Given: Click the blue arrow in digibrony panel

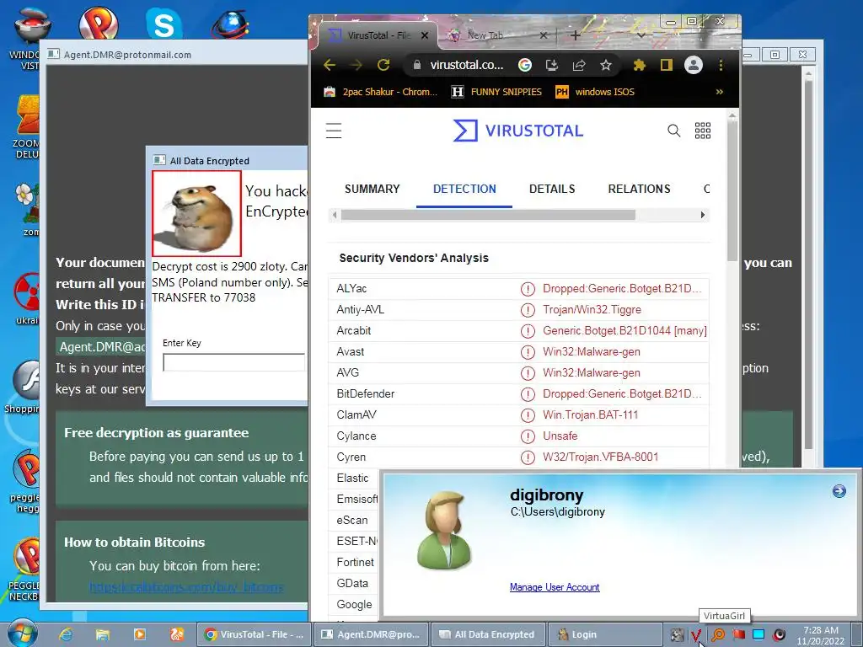Looking at the screenshot, I should click(839, 491).
